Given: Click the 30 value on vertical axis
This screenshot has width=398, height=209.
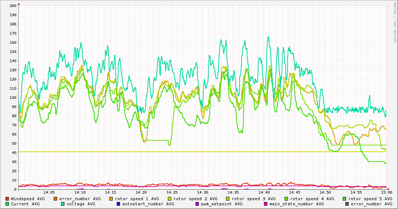Looking at the screenshot, I should pos(14,162).
